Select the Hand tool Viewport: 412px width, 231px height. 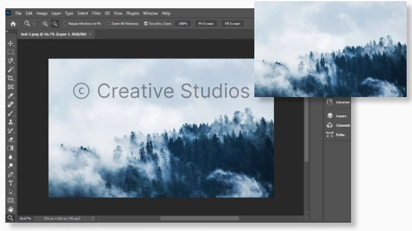coord(11,209)
